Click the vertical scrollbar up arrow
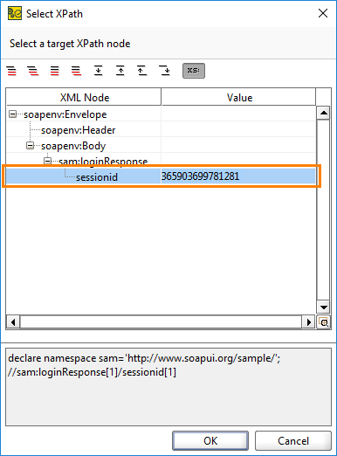The image size is (337, 456). point(324,113)
